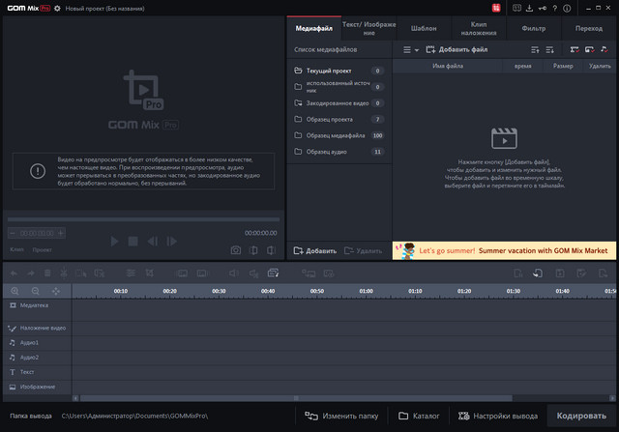Click the fit timeline to window icon
Screen dimensions: 619x432
point(55,291)
